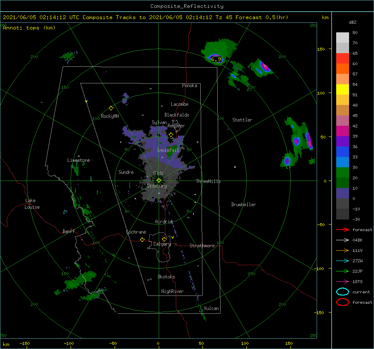Image resolution: width=374 pixels, height=349 pixels.
Task: Click the white 04DK arrow icon
Action: point(342,240)
